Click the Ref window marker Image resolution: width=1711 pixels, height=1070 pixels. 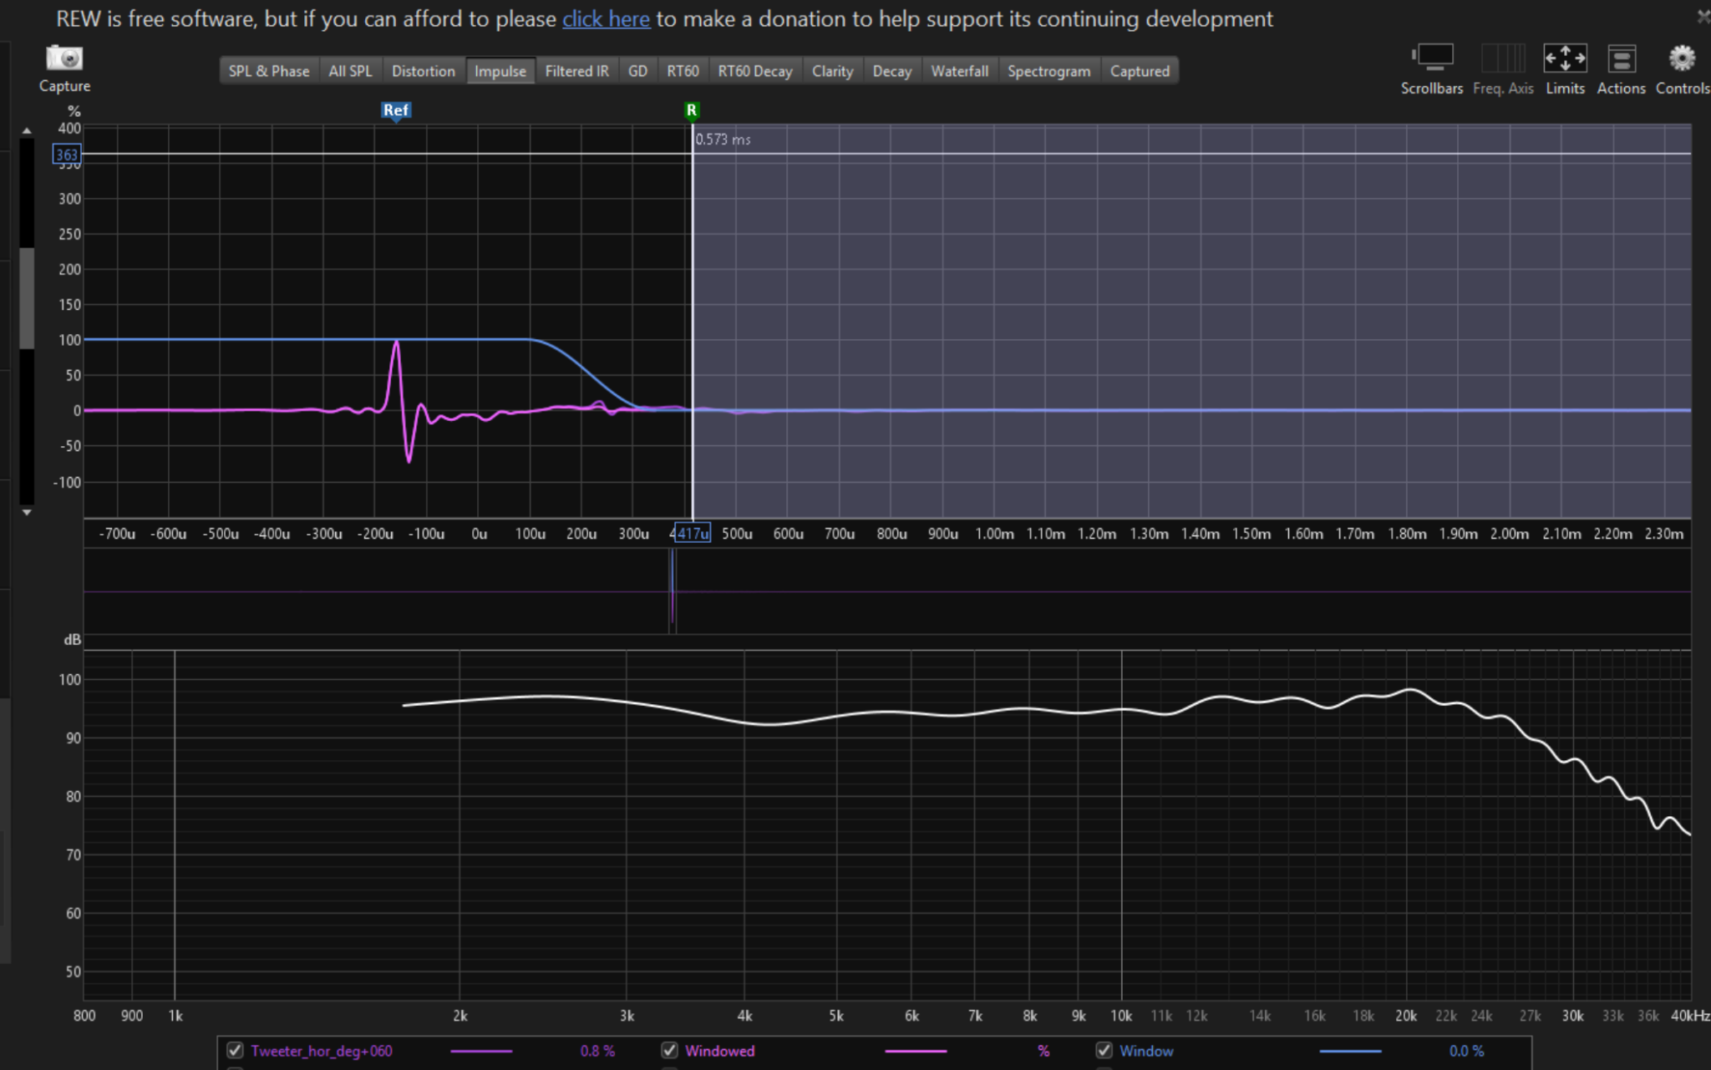(x=396, y=110)
